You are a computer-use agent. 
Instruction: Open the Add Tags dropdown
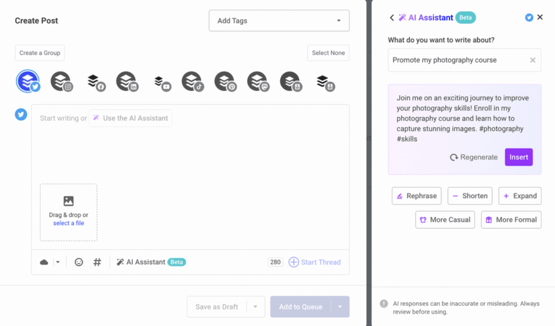coord(279,21)
